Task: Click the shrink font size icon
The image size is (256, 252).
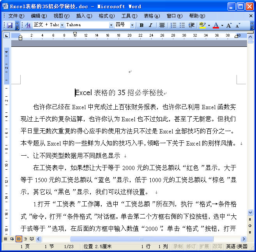Action: point(237,25)
